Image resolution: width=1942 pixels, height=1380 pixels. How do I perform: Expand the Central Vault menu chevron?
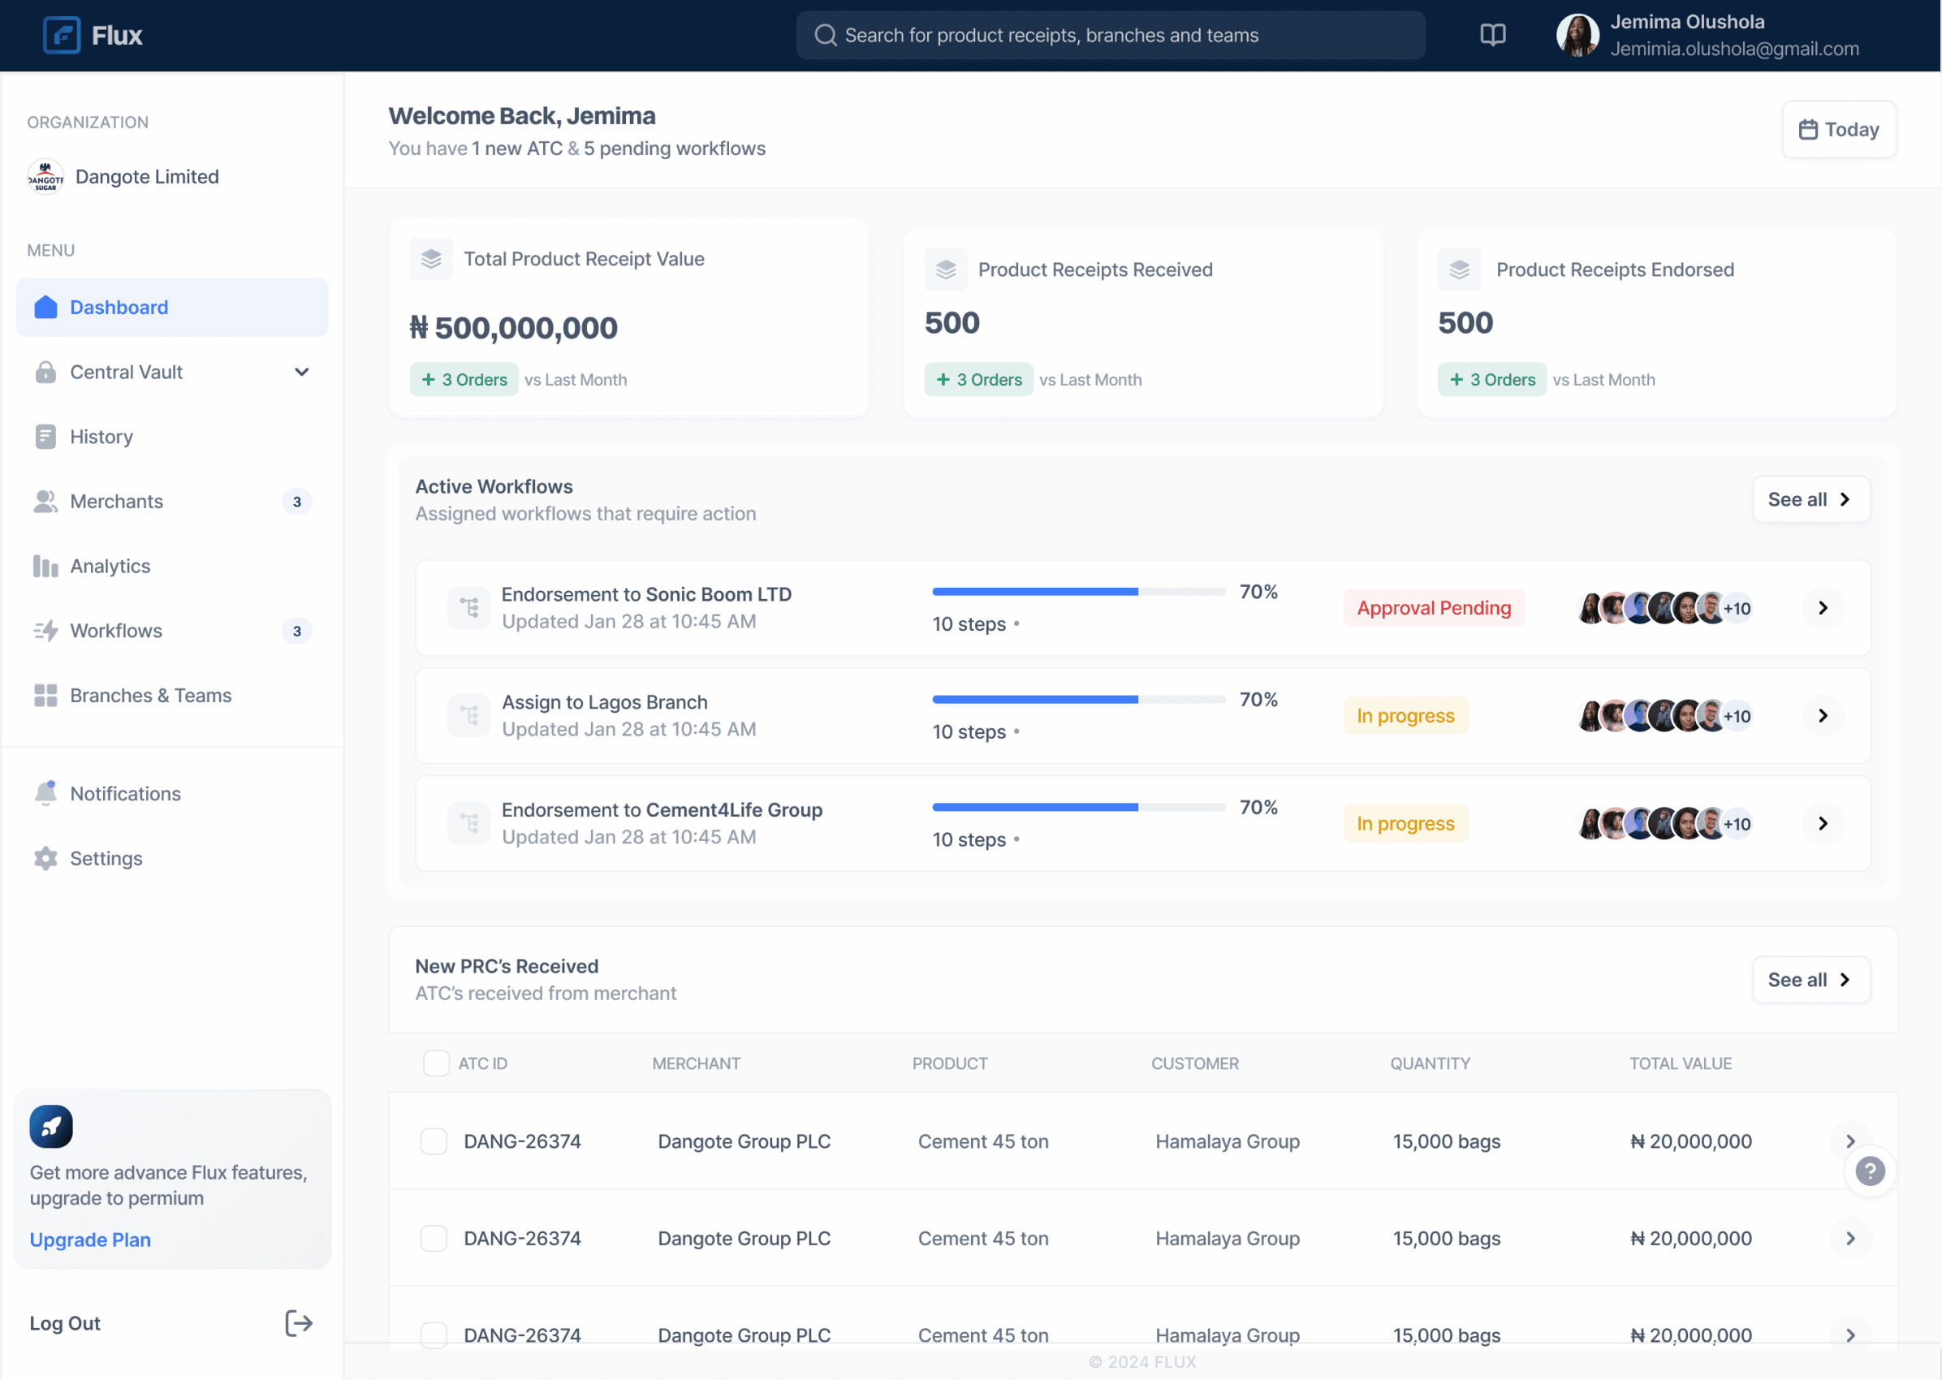pyautogui.click(x=302, y=372)
